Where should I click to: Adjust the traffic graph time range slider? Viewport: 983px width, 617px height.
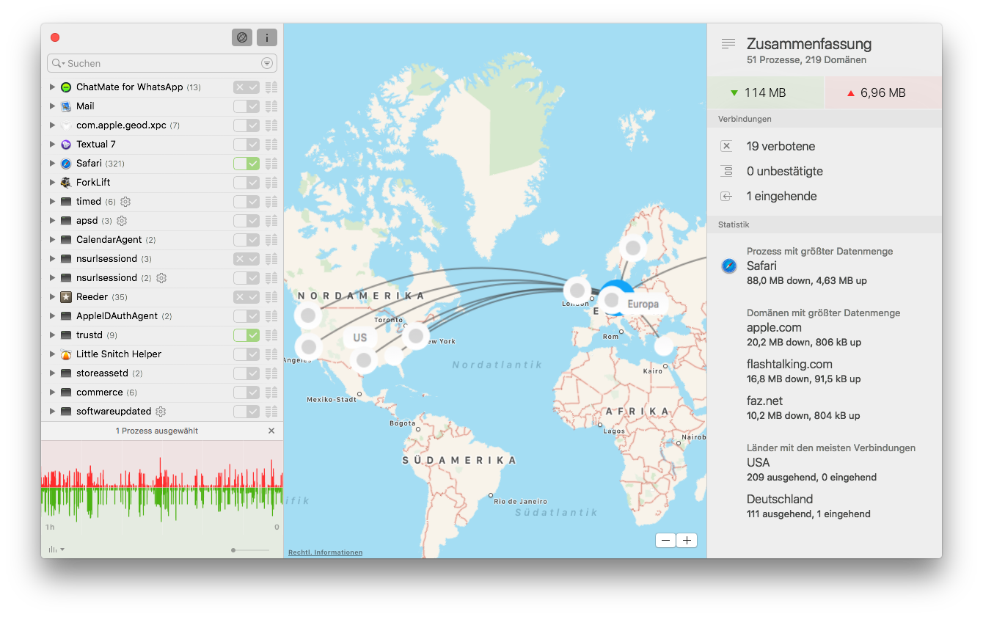pos(250,550)
